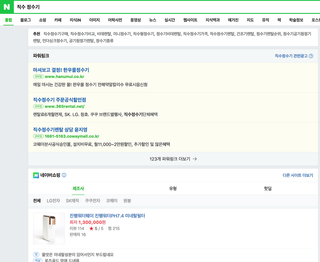The height and width of the screenshot is (262, 320).
Task: Filter products by 코웨이 manufacturer
Action: click(x=112, y=201)
